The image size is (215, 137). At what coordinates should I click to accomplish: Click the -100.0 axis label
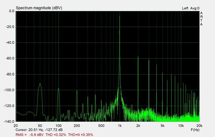[x=9, y=90]
